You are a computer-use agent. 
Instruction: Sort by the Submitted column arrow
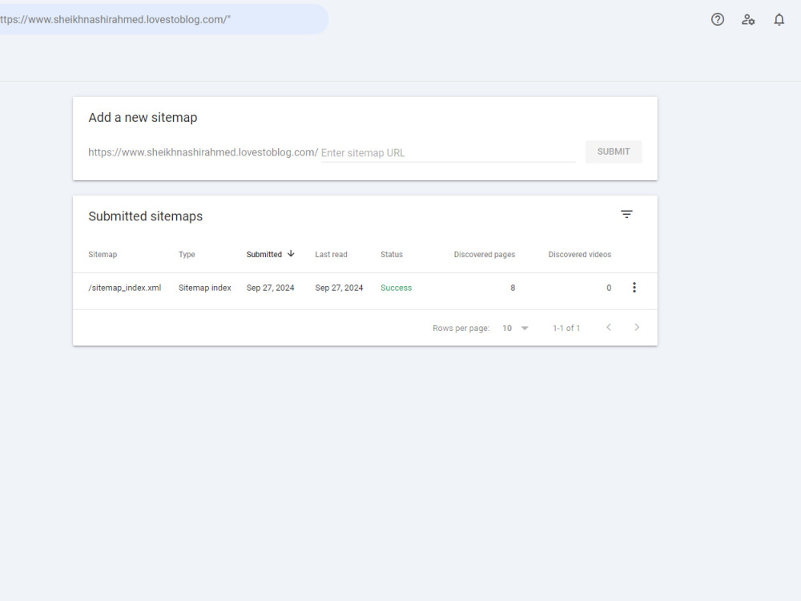point(291,253)
